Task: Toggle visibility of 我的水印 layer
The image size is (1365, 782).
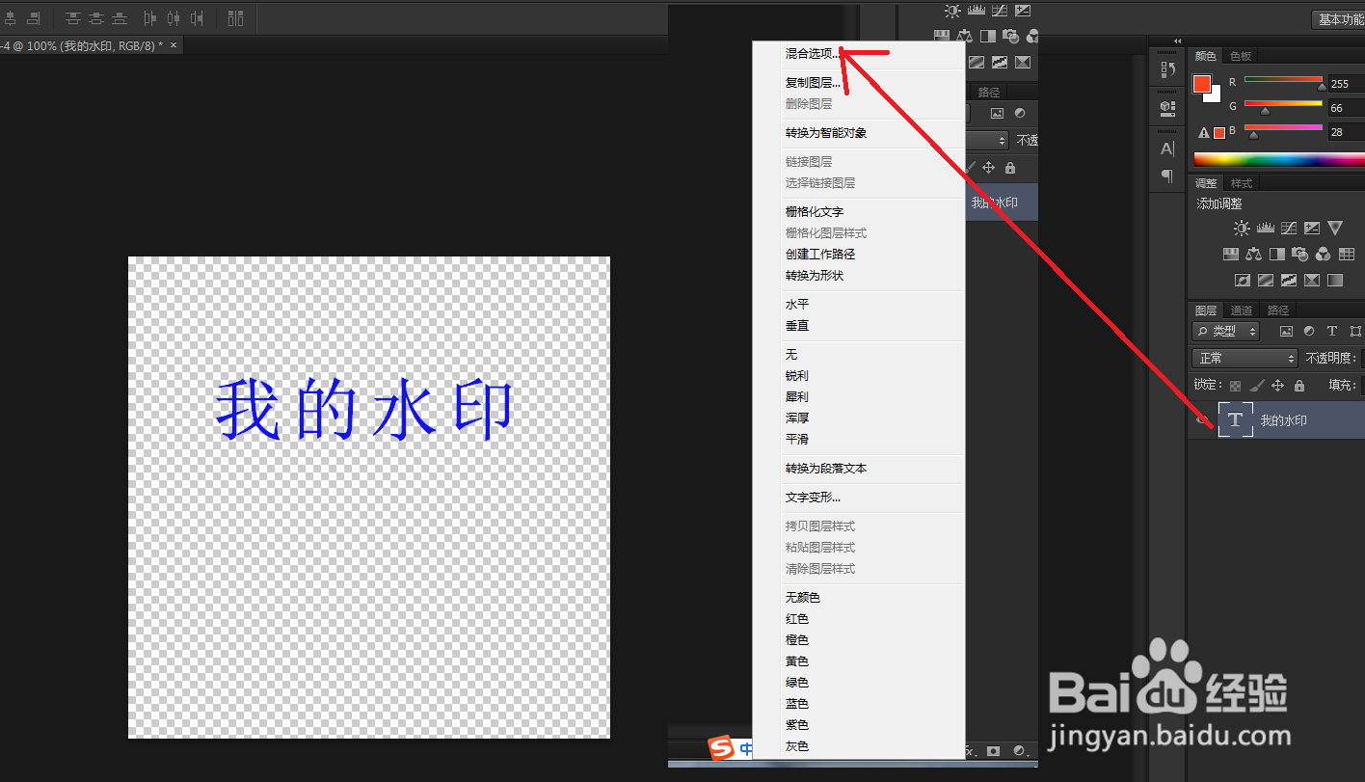Action: (x=1203, y=420)
